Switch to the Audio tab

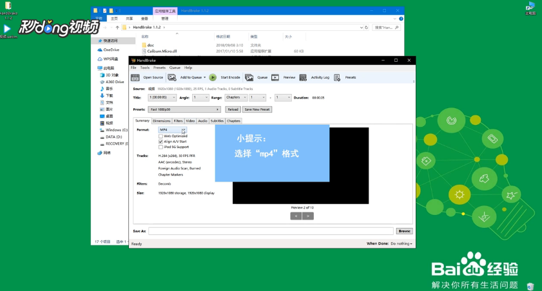(x=202, y=121)
